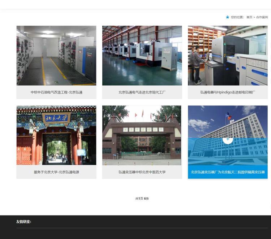Open the electrical switchgear room thumbnail
271x239 pixels.
pyautogui.click(x=56, y=55)
